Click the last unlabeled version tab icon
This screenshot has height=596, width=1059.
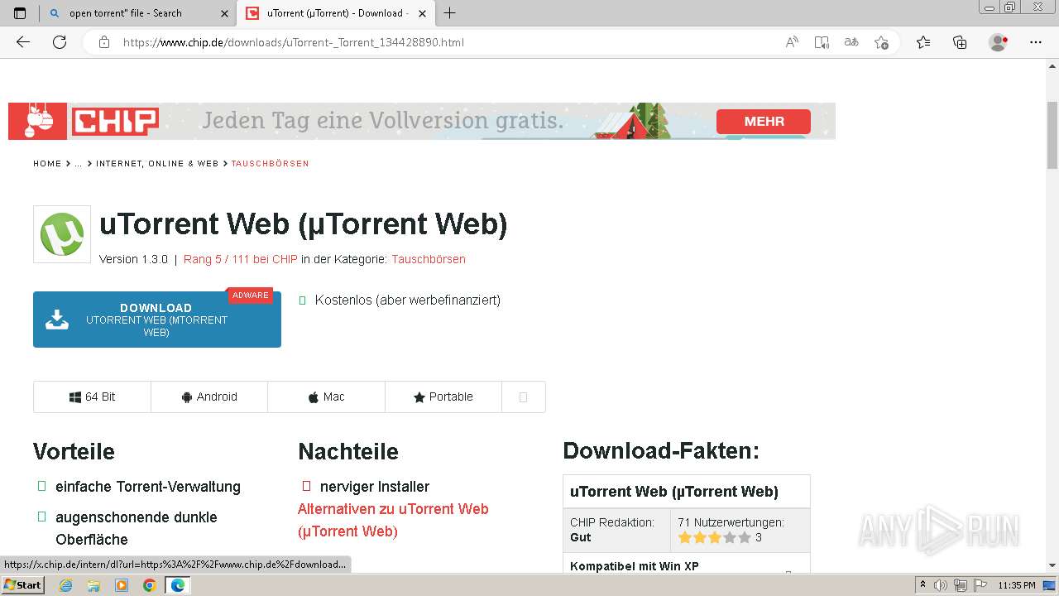tap(524, 397)
